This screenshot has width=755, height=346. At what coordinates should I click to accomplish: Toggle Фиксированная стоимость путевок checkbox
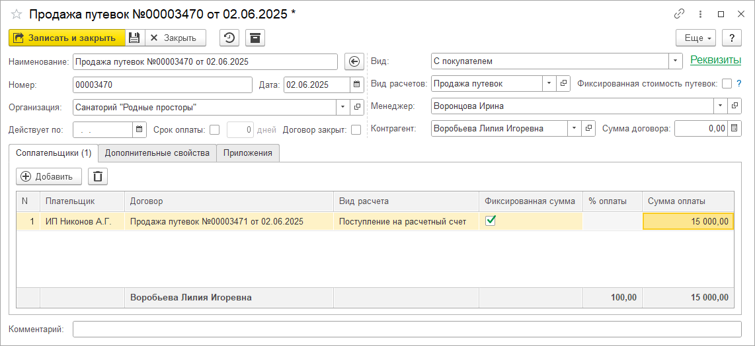pos(727,83)
